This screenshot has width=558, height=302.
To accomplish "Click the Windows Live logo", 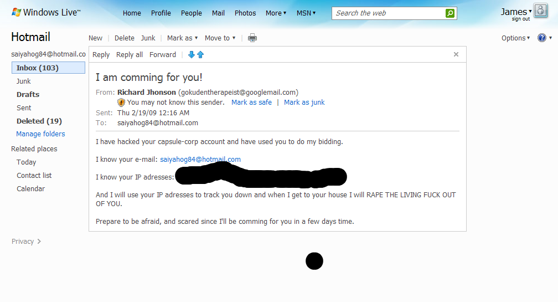I will (46, 12).
